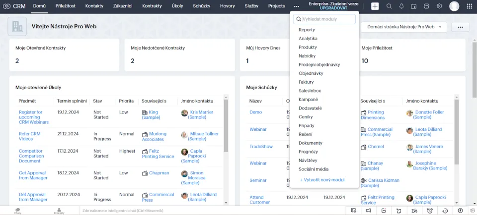Open the calendar icon in top bar
Viewport: 477px width, 215px height.
coord(414,6)
